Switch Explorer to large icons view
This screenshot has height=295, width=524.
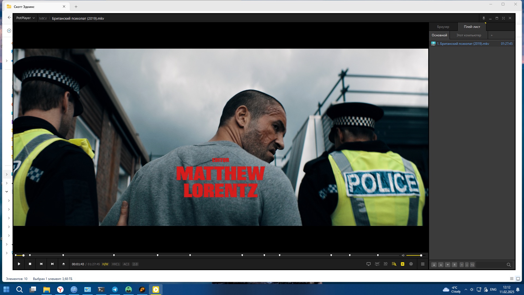point(518,279)
